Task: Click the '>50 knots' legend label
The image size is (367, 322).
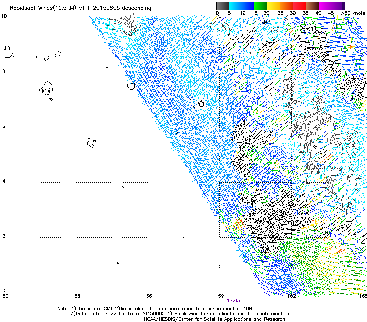Action: click(353, 13)
